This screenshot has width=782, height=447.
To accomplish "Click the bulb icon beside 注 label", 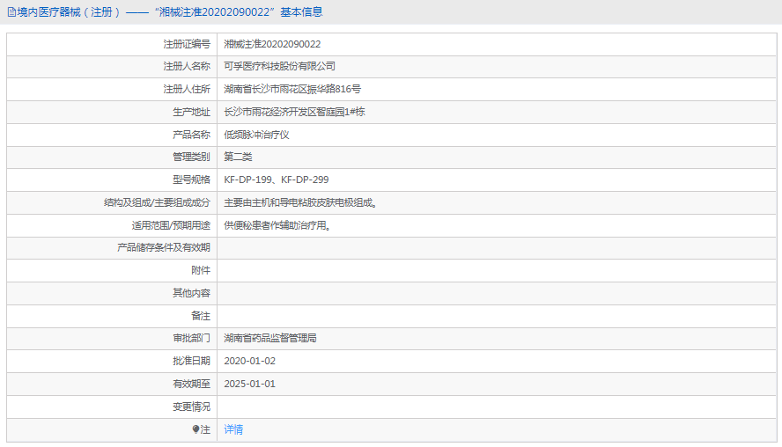I will (x=196, y=429).
